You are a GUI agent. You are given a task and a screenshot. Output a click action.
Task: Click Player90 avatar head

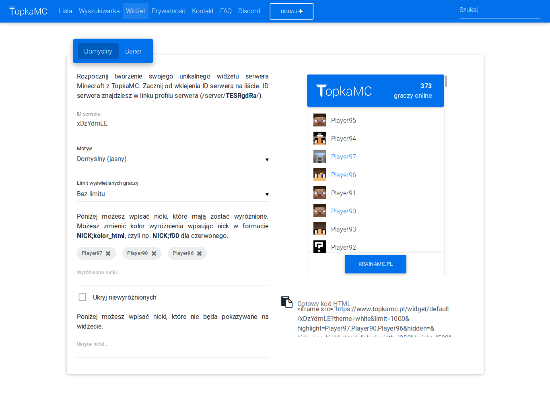(x=320, y=211)
